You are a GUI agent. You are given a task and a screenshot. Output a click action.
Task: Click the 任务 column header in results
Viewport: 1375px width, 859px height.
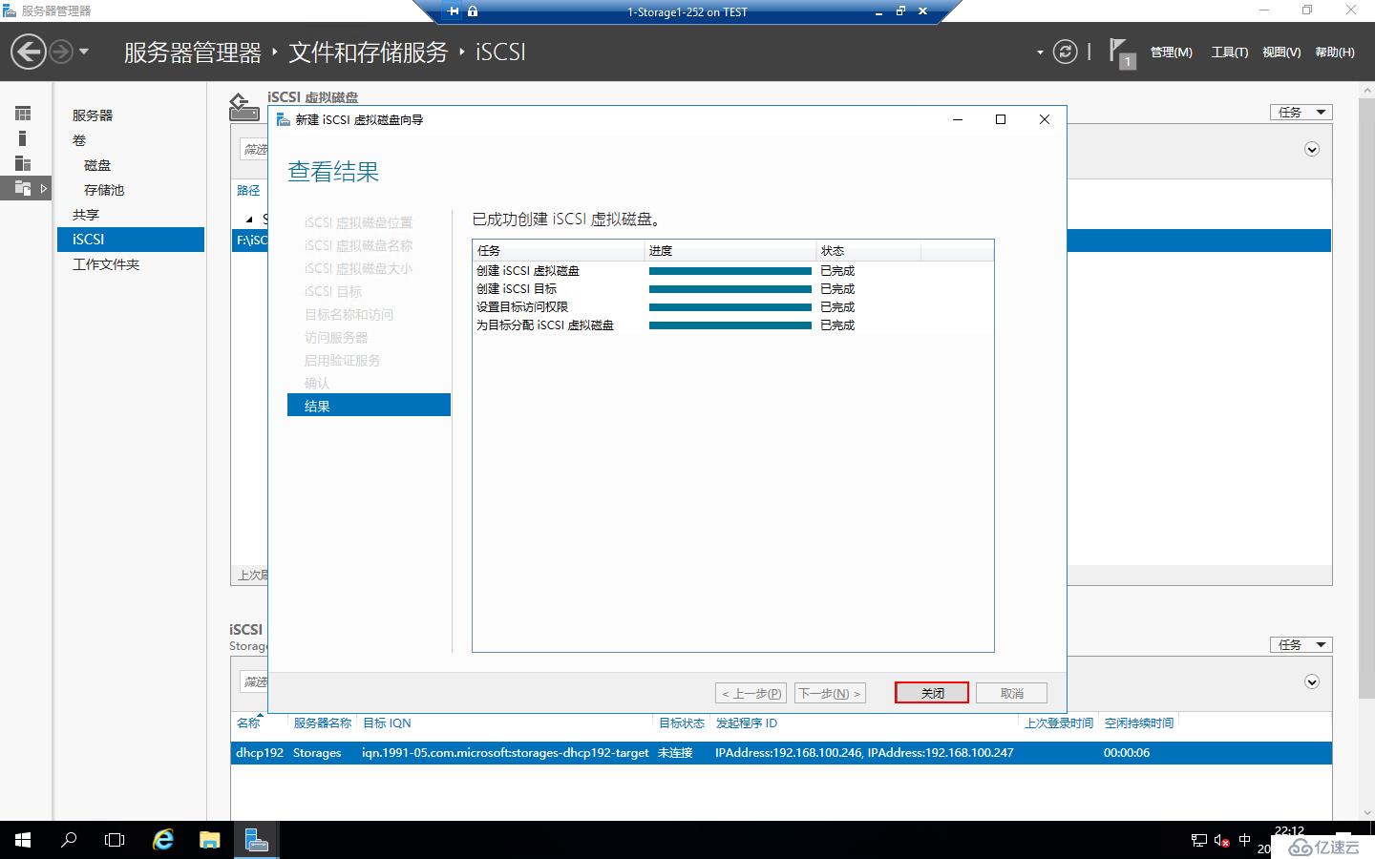click(x=559, y=250)
